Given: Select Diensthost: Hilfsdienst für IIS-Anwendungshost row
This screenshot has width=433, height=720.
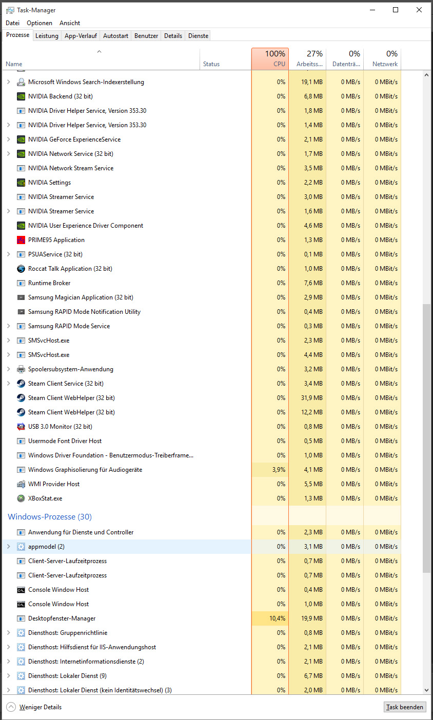Looking at the screenshot, I should [202, 647].
